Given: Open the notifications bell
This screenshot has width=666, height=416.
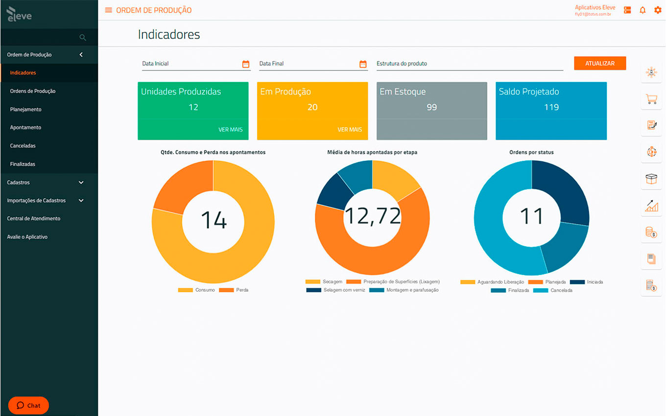Looking at the screenshot, I should (642, 10).
